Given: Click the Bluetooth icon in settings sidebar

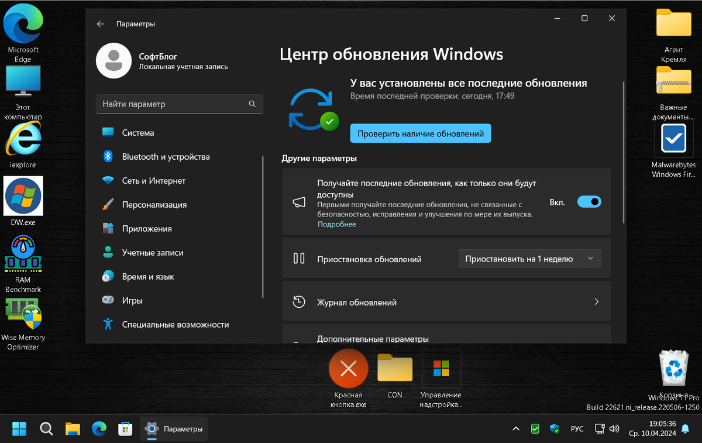Looking at the screenshot, I should (108, 156).
